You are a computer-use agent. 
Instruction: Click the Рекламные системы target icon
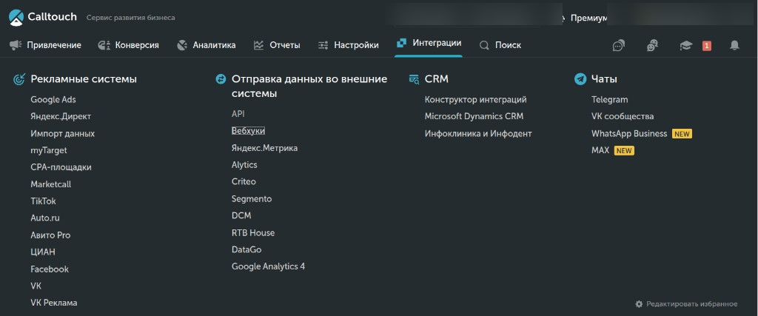coord(19,79)
